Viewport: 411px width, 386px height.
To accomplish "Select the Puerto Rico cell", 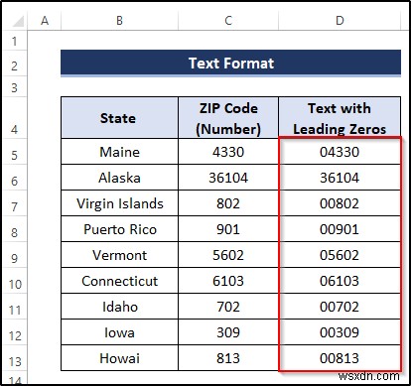I will click(x=119, y=229).
